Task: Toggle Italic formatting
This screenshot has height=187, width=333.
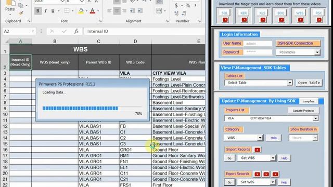Action: (45, 11)
